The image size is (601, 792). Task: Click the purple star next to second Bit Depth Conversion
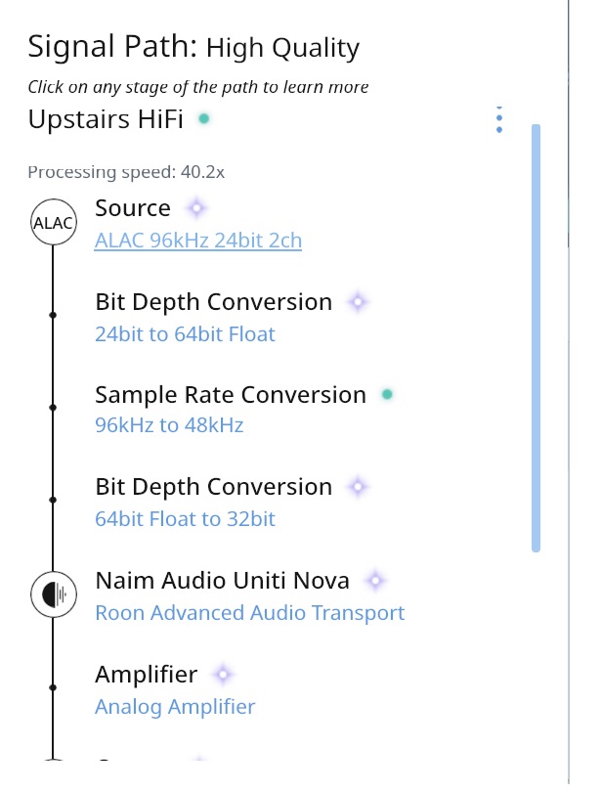pos(358,487)
